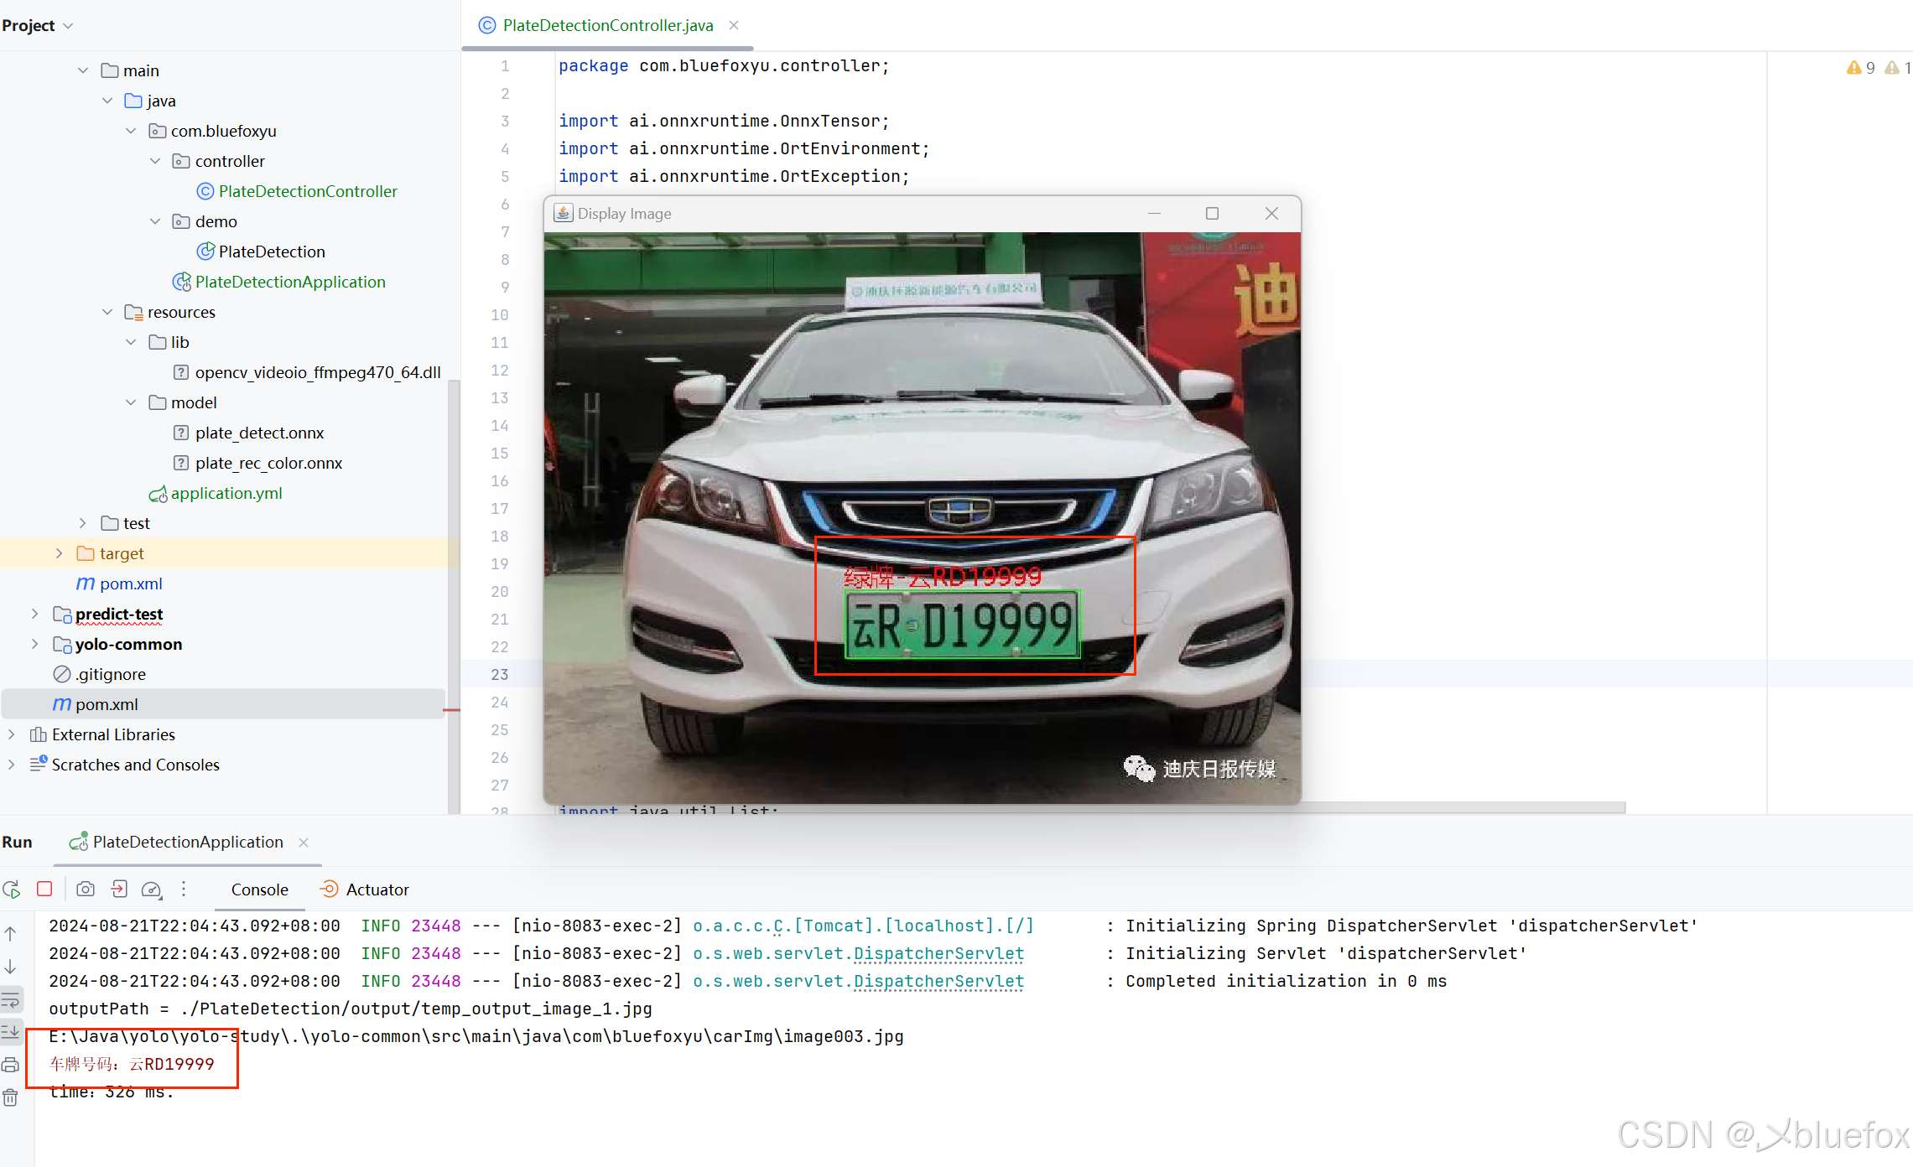This screenshot has height=1167, width=1913.
Task: Click DispatcherServlet link in third log line
Action: pos(938,981)
